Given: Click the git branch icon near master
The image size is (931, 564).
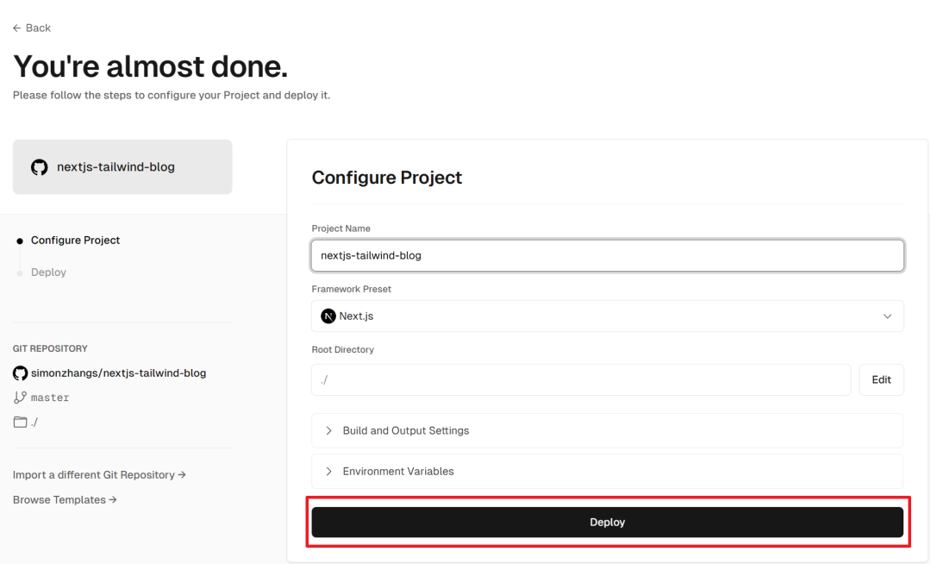Looking at the screenshot, I should pos(20,398).
